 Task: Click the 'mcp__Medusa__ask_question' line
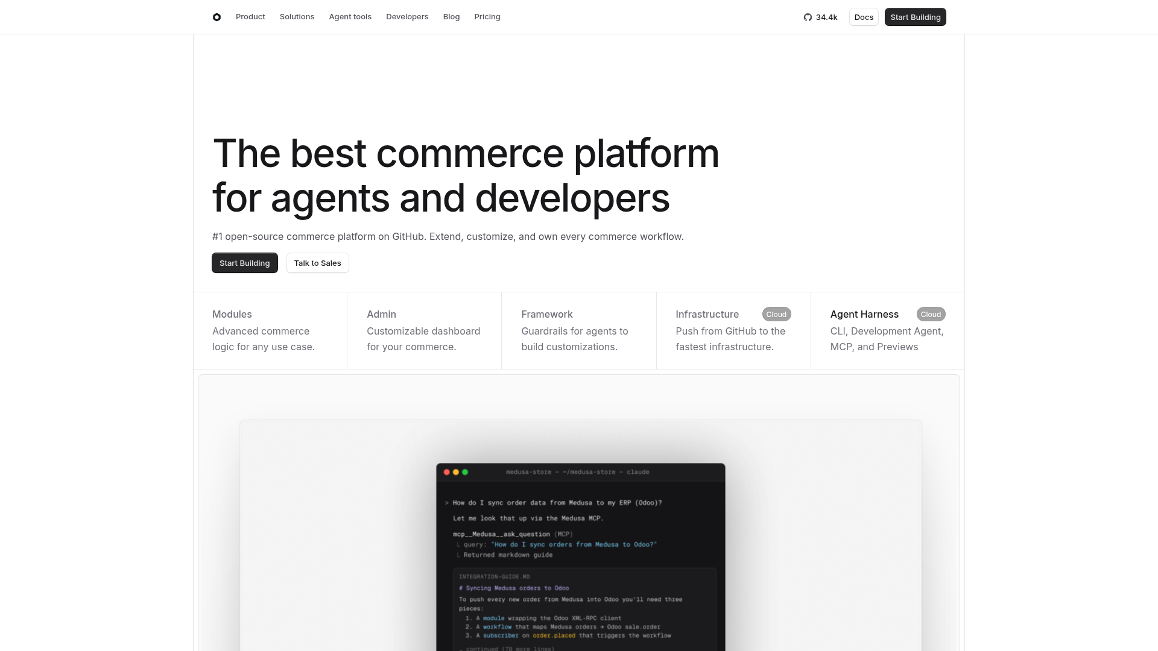pos(513,534)
